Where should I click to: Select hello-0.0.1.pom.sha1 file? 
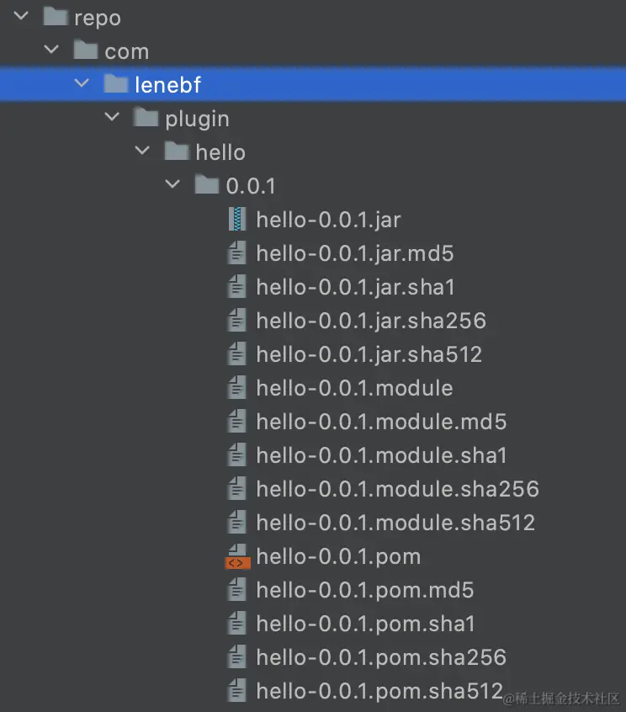(365, 624)
